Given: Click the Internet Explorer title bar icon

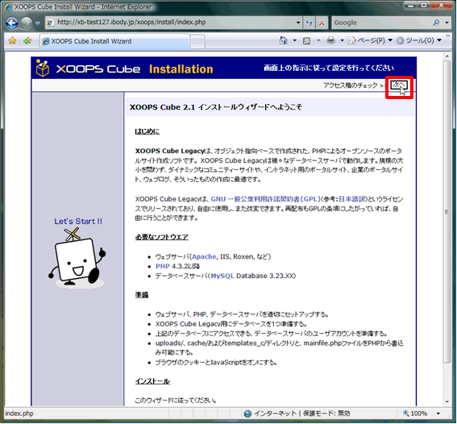Looking at the screenshot, I should [x=8, y=6].
